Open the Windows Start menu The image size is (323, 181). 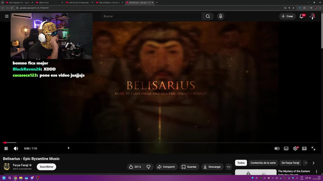[x=4, y=178]
